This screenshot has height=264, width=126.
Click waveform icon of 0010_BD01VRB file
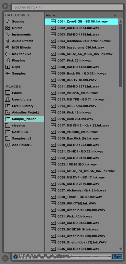coord(53,80)
